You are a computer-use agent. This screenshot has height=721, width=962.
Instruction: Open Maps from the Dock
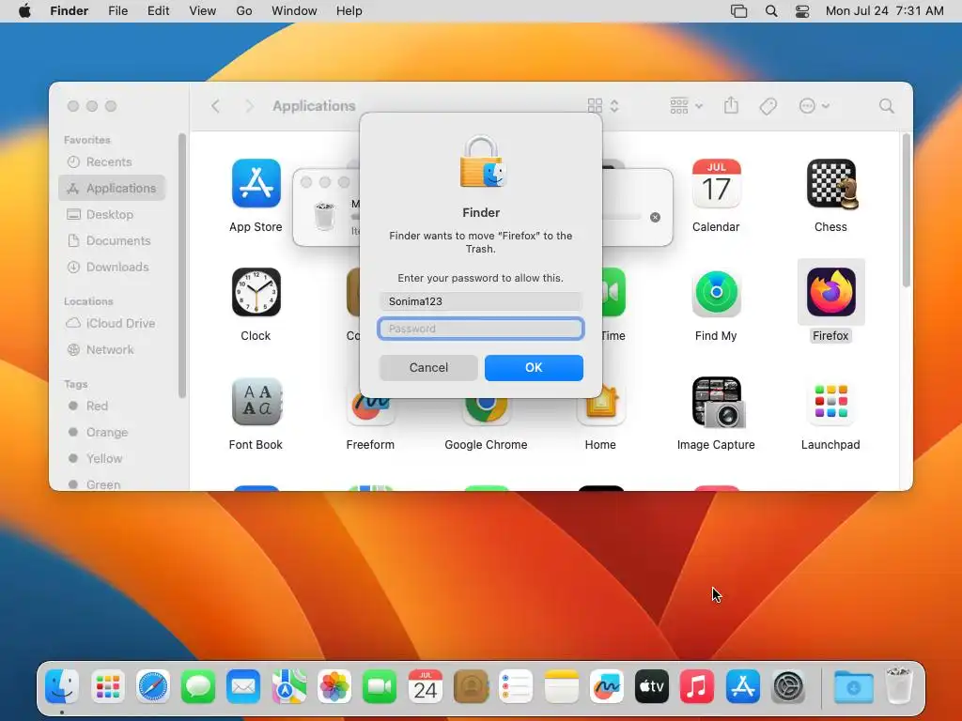coord(289,686)
